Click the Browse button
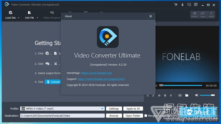This screenshot has height=124, width=221. coord(114,116)
